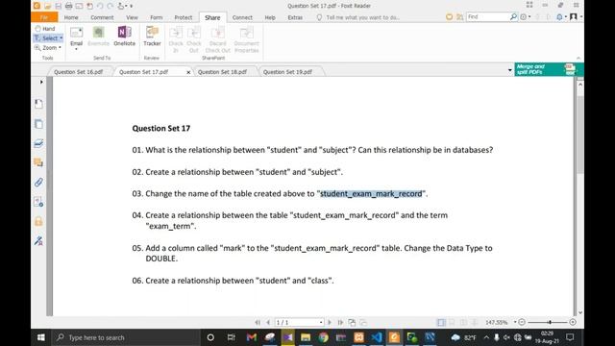Open the bookmarks sidebar panel at top
This screenshot has height=346, width=615.
[38, 104]
